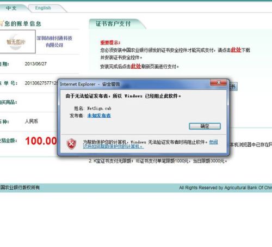This screenshot has width=272, height=247.
Task: Click the 重要提示 heading text
Action: (x=110, y=43)
